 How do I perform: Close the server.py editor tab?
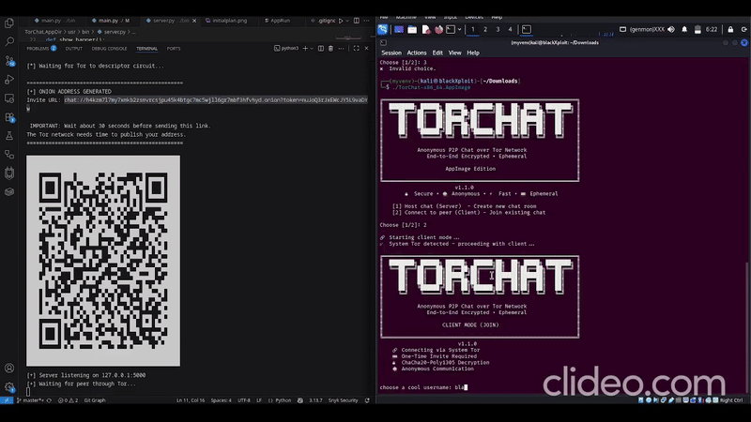pos(194,21)
